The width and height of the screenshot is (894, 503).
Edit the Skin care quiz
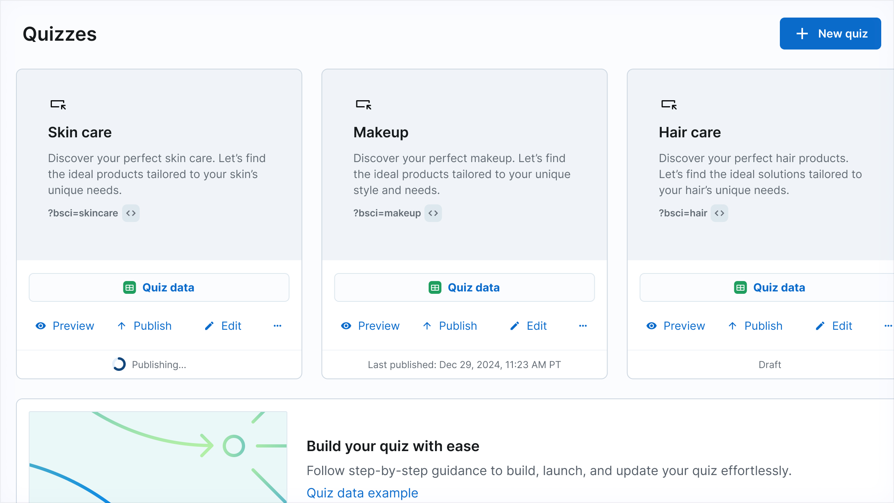(223, 326)
